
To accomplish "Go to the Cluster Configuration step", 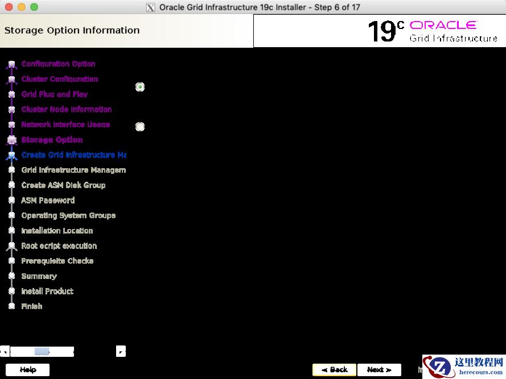I will tap(60, 79).
